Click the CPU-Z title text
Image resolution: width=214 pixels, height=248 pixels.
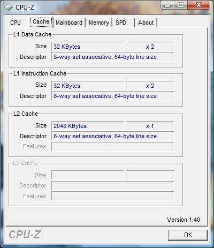click(25, 7)
